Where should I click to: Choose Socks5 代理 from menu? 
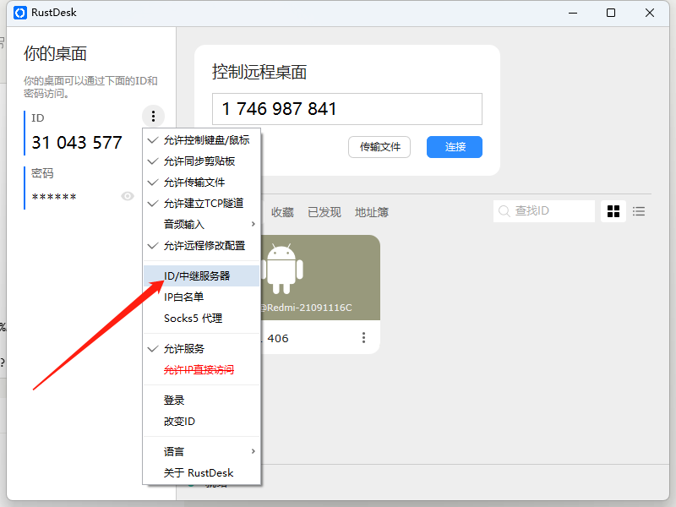point(202,319)
